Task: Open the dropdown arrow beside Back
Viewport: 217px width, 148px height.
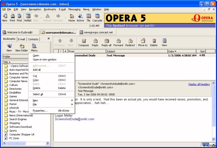Action: (41, 18)
